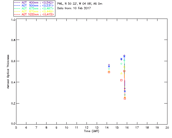
Task: Click the 0.2 y-axis tick label
Action: 13,103
